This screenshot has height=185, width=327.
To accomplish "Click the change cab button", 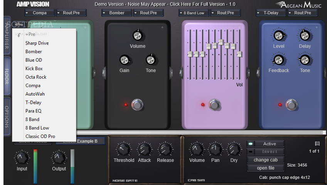I will click(265, 160).
